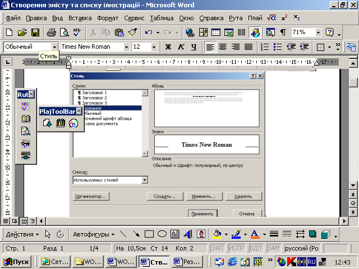The width and height of the screenshot is (359, 269).
Task: Insert a text box from the drawing toolbar
Action: coord(175,234)
